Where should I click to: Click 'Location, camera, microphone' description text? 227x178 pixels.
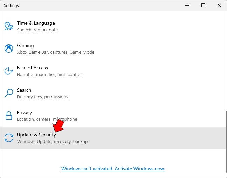point(47,119)
